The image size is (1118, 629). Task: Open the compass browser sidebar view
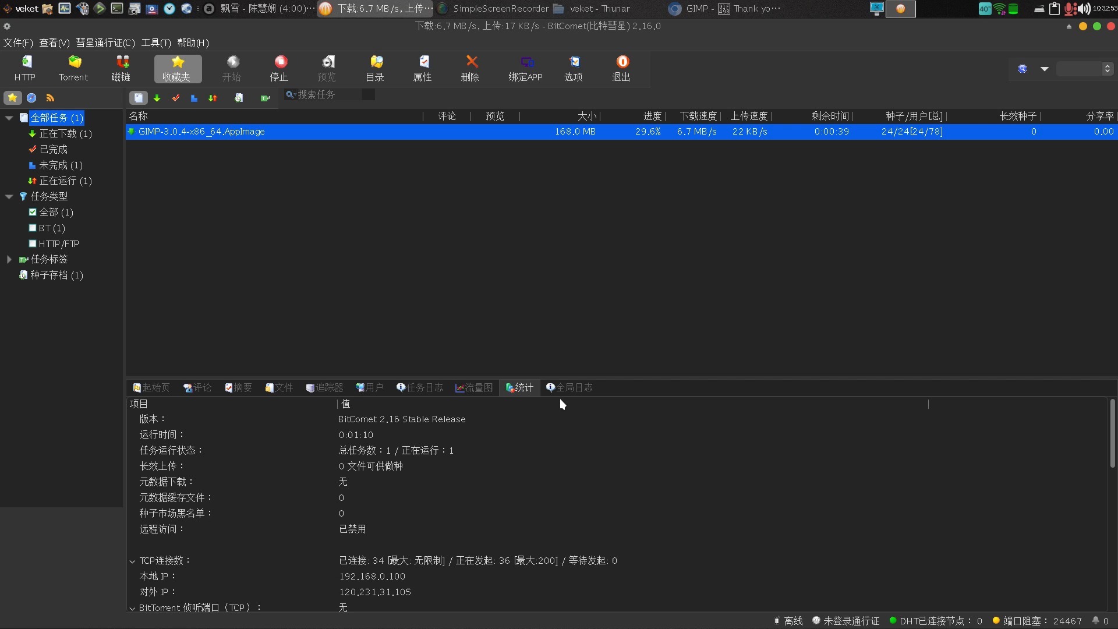(x=31, y=98)
